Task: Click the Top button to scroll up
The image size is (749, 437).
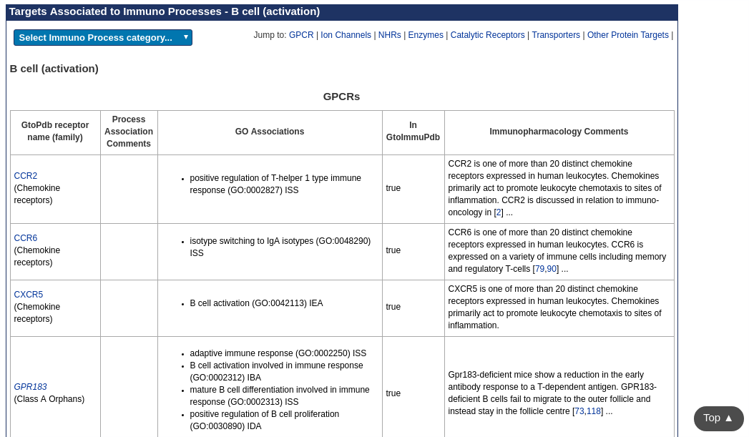Action: [x=718, y=418]
